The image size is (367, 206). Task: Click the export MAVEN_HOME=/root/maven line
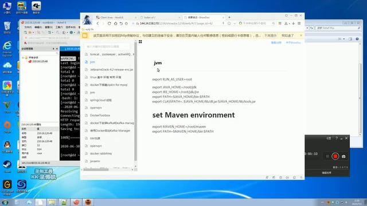click(179, 126)
